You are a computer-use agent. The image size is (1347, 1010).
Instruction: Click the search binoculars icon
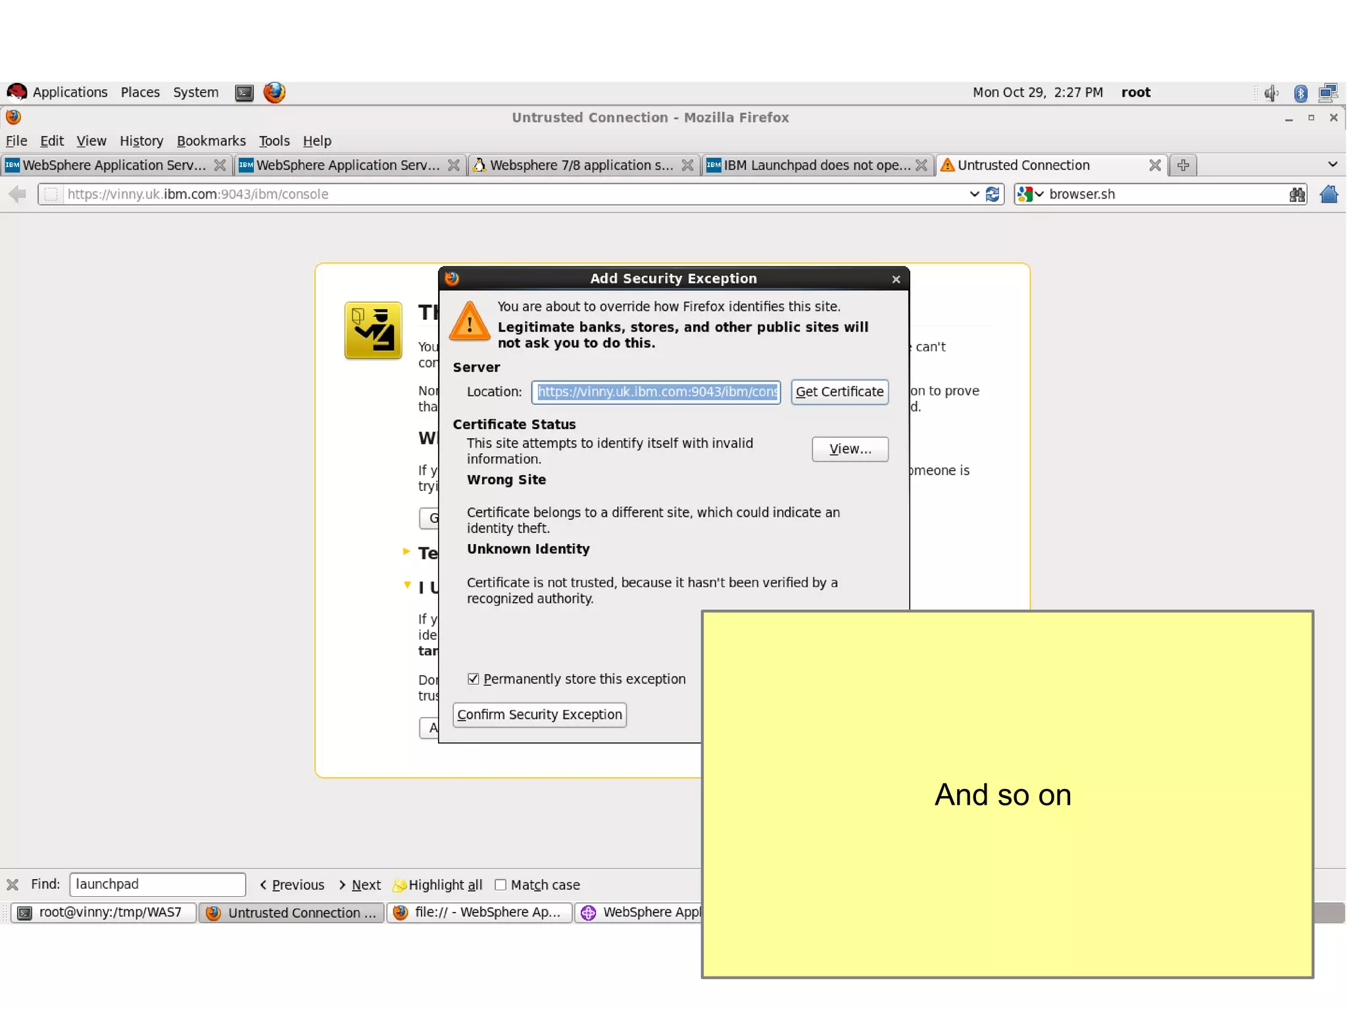point(1296,194)
